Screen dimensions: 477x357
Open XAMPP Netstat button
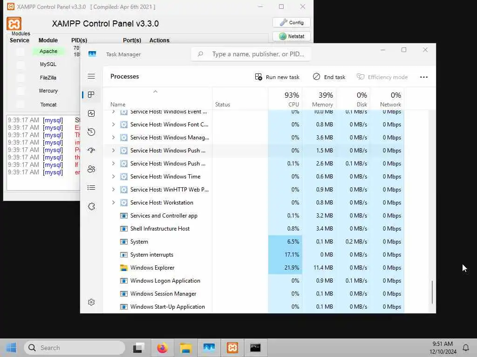pyautogui.click(x=292, y=36)
